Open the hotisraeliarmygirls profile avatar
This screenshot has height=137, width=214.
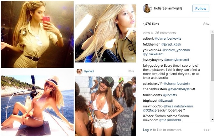point(147,8)
